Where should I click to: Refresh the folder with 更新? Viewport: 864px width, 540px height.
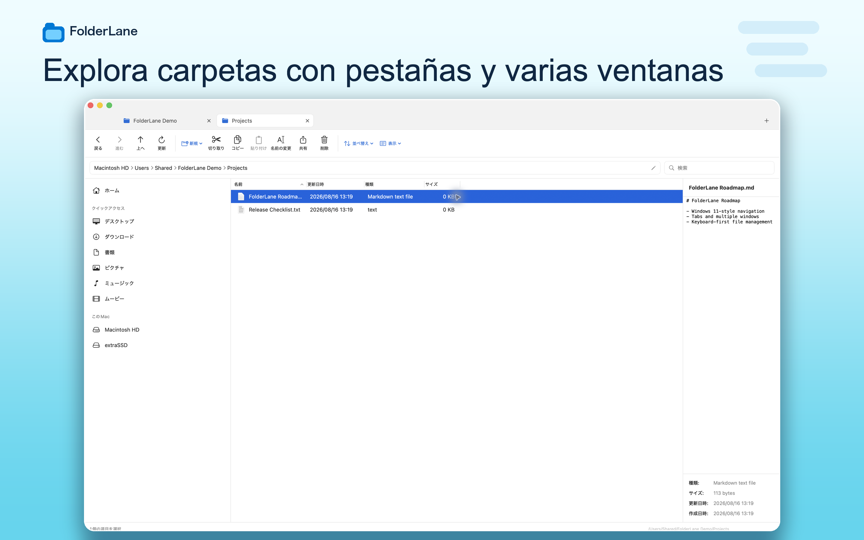coord(162,143)
